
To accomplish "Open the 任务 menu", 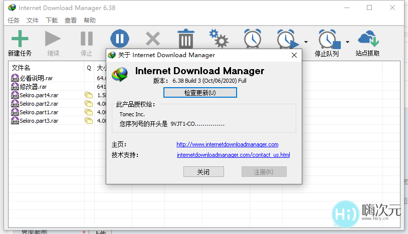I will pos(14,20).
